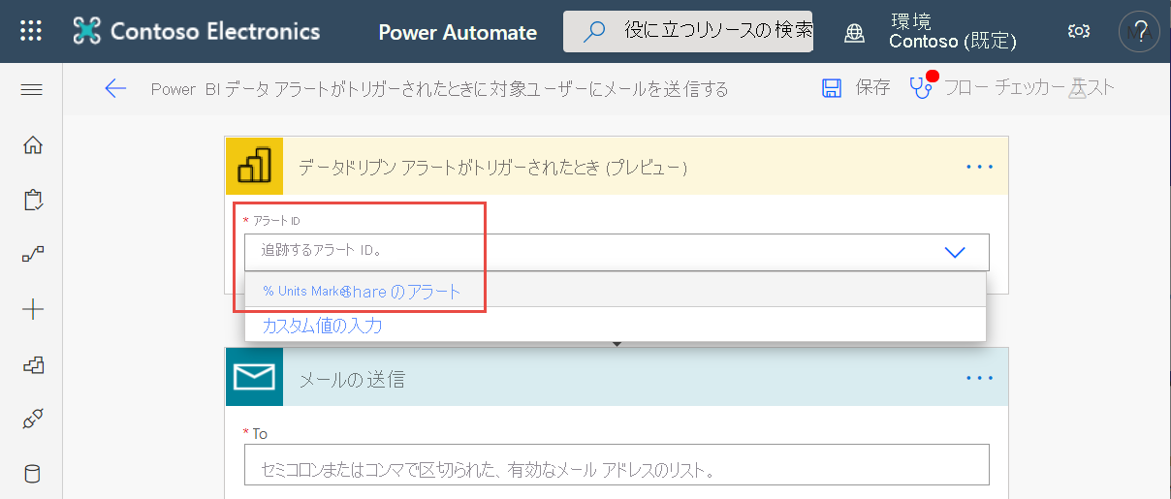
Task: Open Data cylinder icon in sidebar
Action: click(33, 475)
